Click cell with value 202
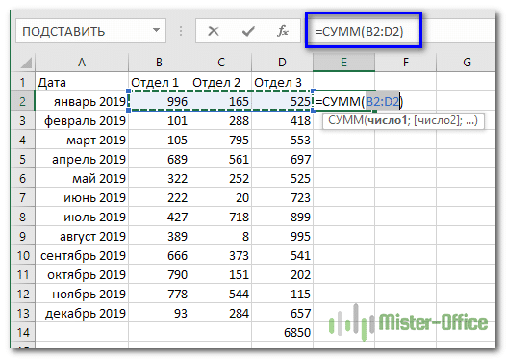Image resolution: width=506 pixels, height=359 pixels. coord(282,274)
